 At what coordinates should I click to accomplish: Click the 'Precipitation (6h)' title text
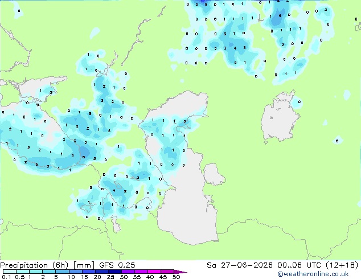(34, 265)
